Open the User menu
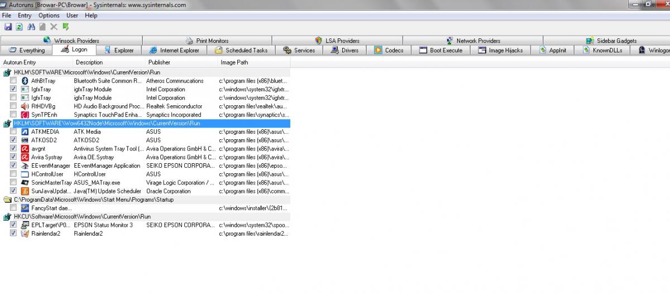Screen dimensions: 670x293 73,16
